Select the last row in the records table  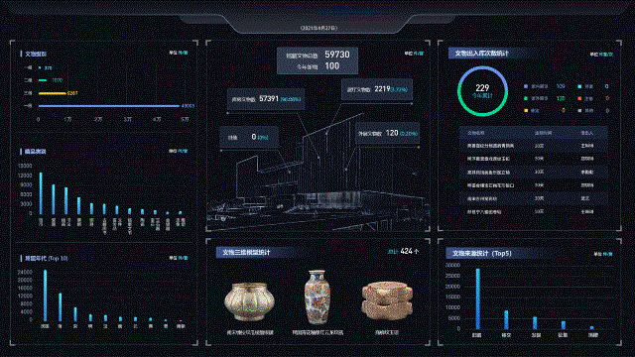534,211
